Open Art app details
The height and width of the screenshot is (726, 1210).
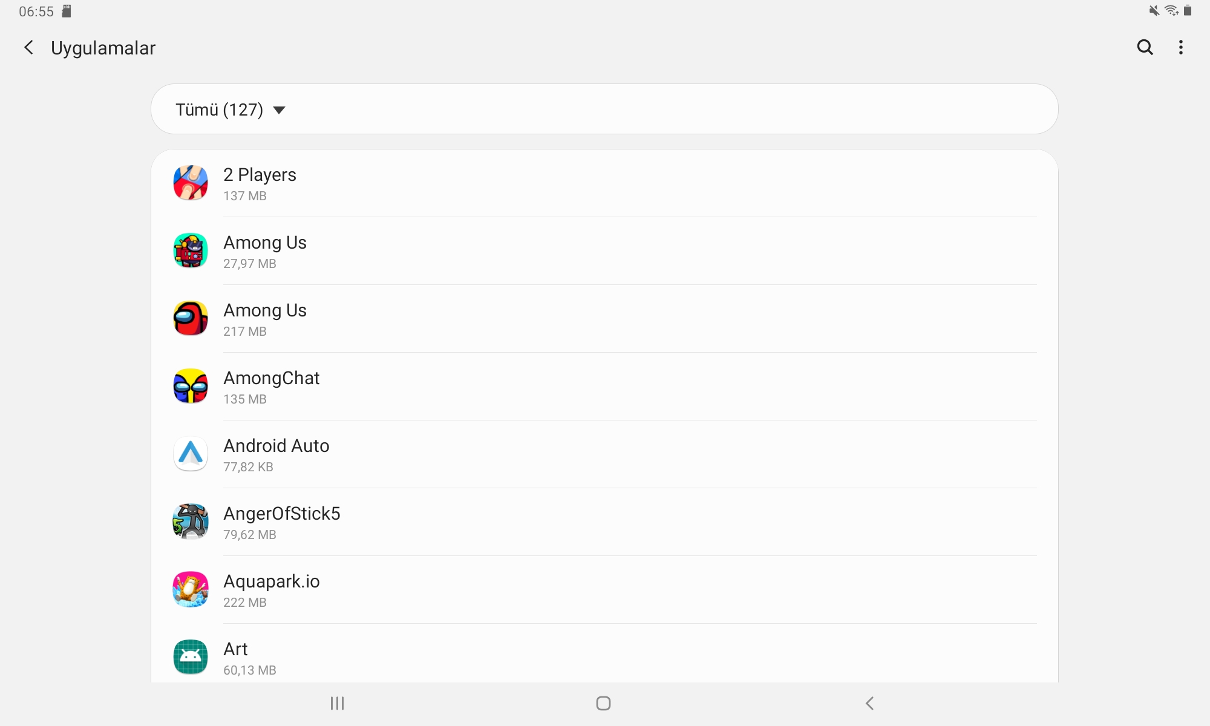pos(604,654)
